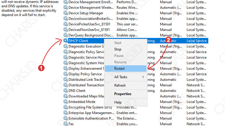The height and width of the screenshot is (126, 225).
Task: Select DevicesFlowUserSvc_81591 service
Action: pos(89,30)
